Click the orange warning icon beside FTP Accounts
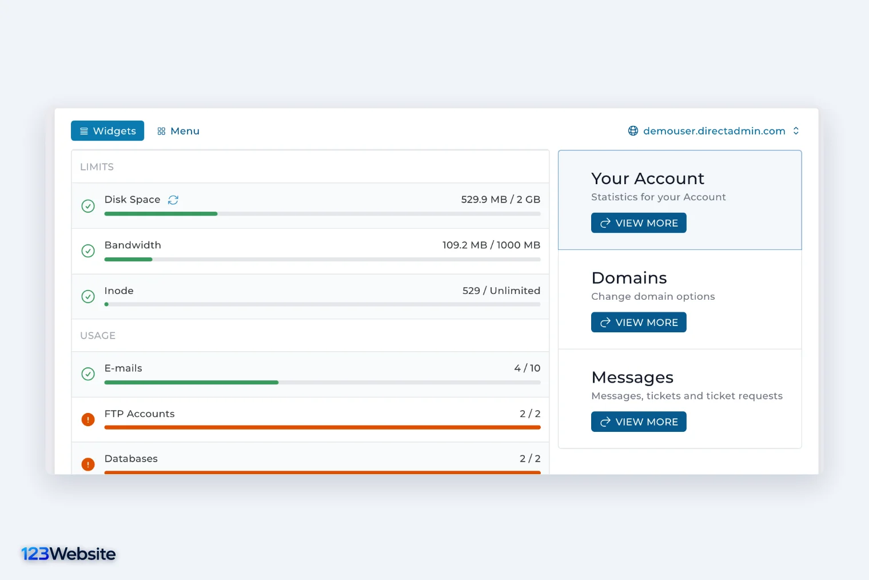This screenshot has width=869, height=580. coord(88,419)
